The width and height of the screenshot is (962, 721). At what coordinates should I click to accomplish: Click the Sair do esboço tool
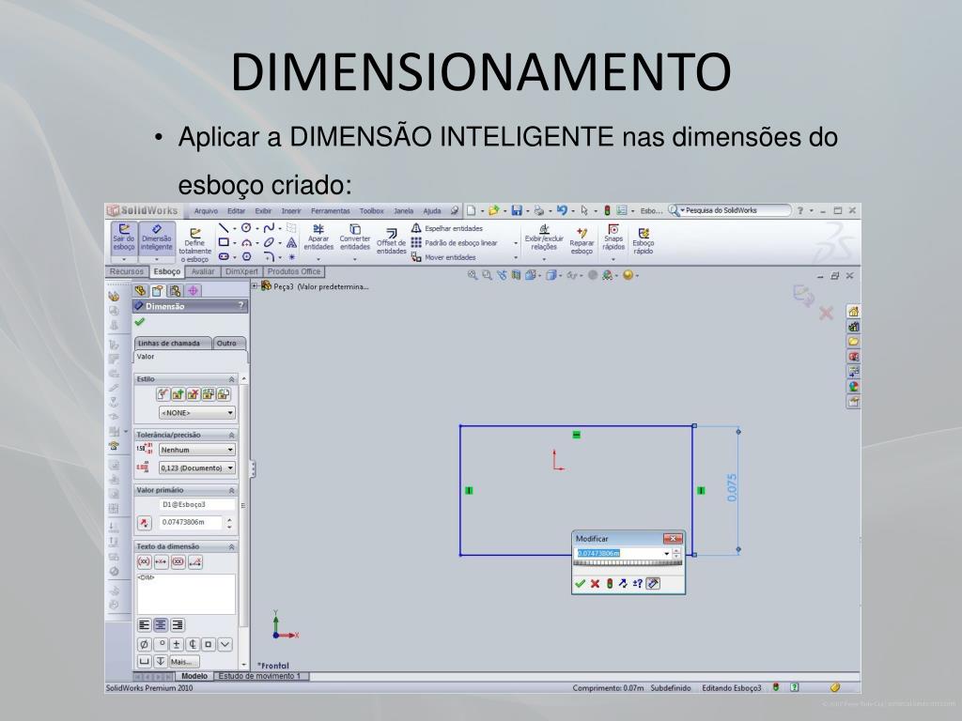(x=123, y=238)
